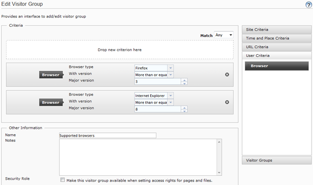Image resolution: width=313 pixels, height=185 pixels.
Task: Expand the Firefox browser type dropdown
Action: pos(171,68)
